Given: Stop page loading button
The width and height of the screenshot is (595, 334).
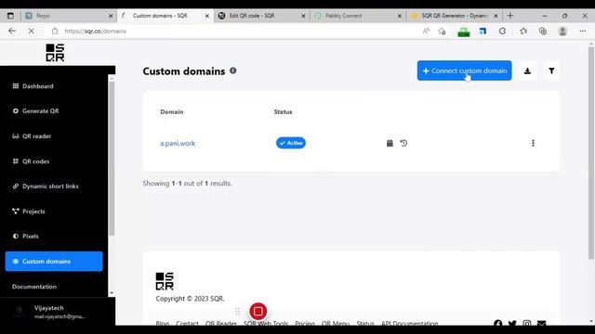Looking at the screenshot, I should (31, 31).
